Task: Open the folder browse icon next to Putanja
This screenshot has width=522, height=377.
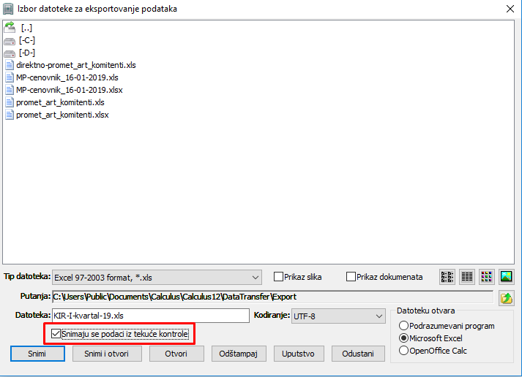Action: tap(506, 297)
